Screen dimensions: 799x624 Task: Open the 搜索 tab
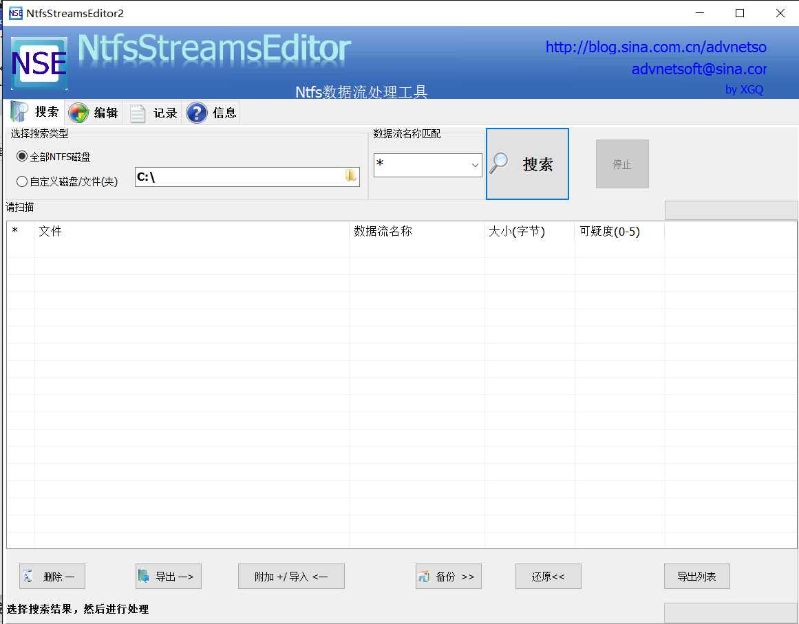(36, 113)
